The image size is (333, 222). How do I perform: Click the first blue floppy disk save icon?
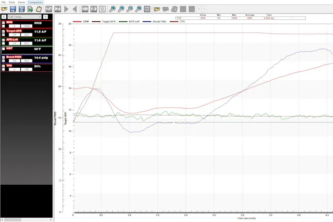[13, 9]
